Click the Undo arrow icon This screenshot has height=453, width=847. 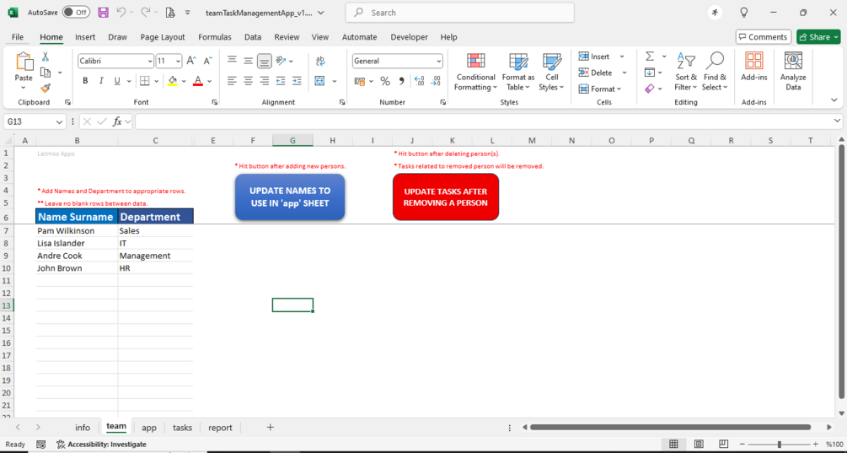pyautogui.click(x=121, y=13)
